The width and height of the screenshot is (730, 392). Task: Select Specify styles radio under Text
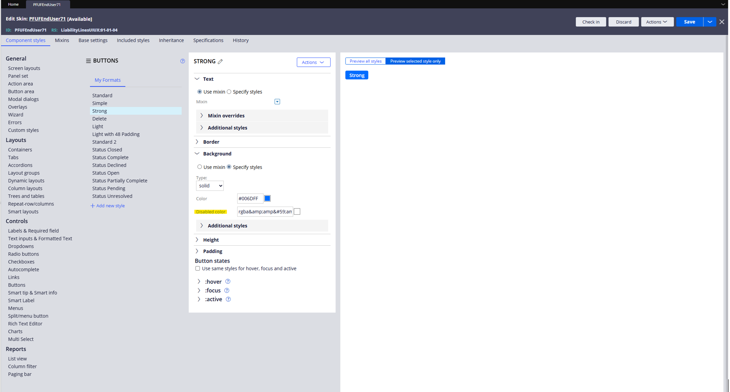(x=229, y=92)
